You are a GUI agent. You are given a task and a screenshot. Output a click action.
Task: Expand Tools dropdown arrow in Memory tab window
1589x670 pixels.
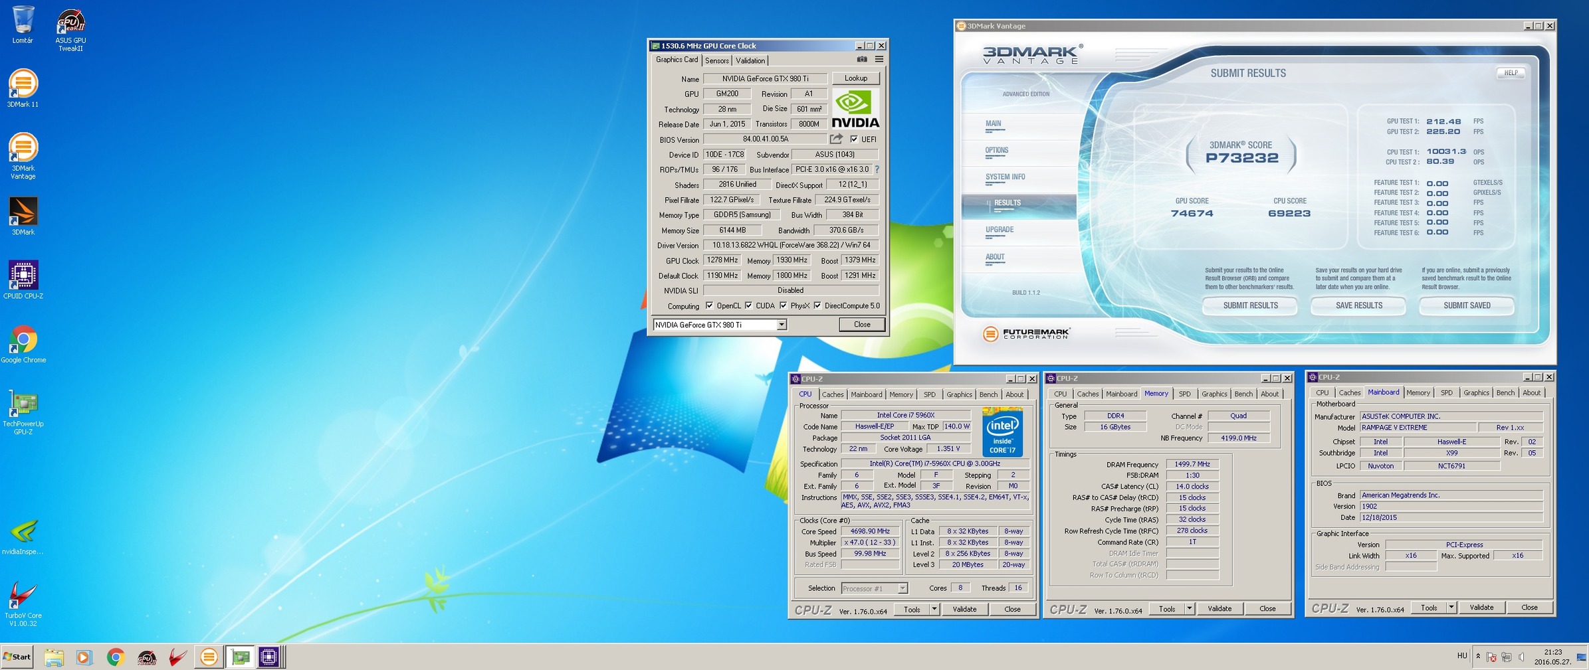click(x=1189, y=608)
